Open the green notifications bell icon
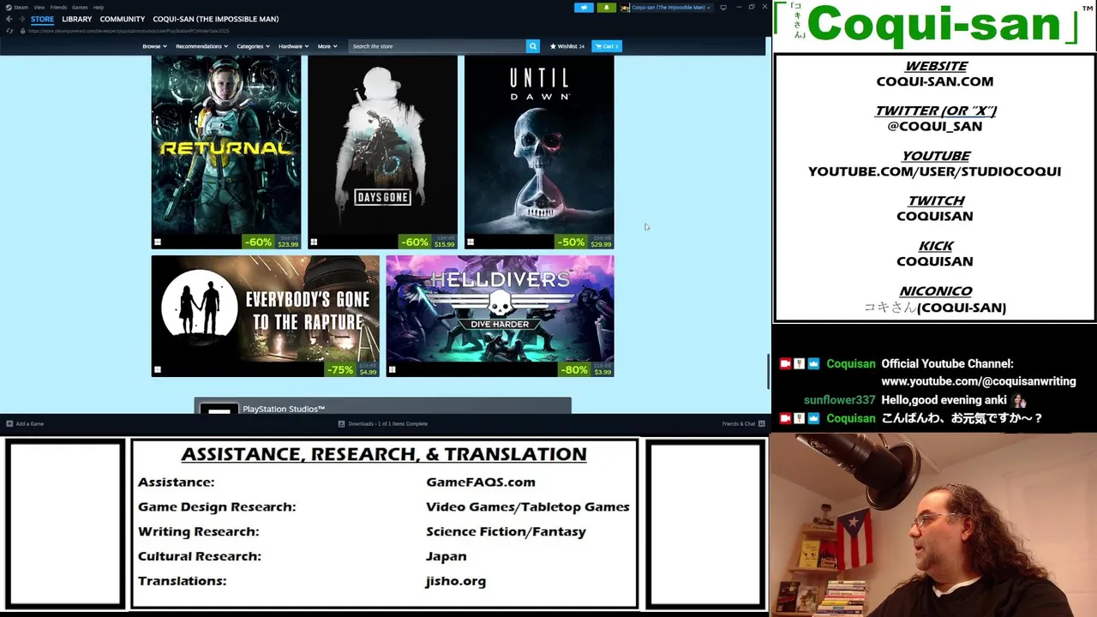Viewport: 1097px width, 617px height. [606, 8]
